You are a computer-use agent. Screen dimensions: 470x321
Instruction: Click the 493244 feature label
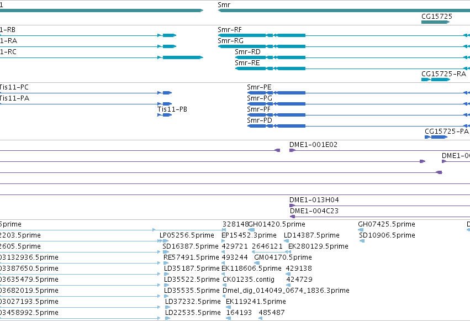[235, 257]
